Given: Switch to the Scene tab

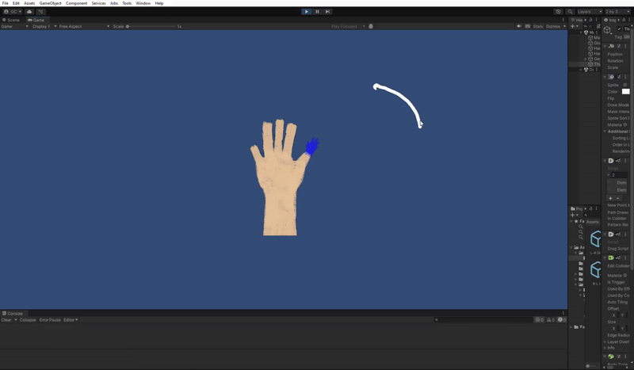Looking at the screenshot, I should 11,20.
